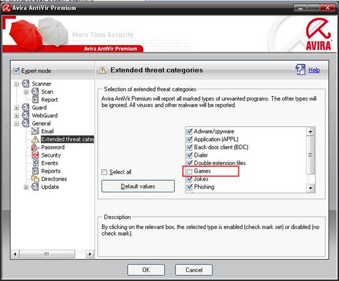Click the Security tree icon
The image size is (339, 281).
[35, 155]
